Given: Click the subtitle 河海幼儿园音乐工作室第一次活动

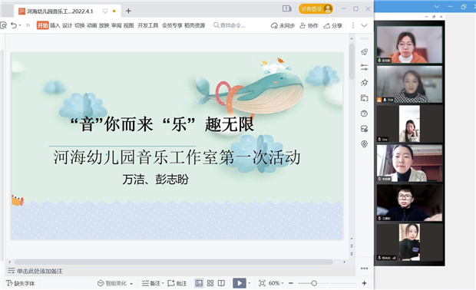Looking at the screenshot, I should (x=177, y=157).
